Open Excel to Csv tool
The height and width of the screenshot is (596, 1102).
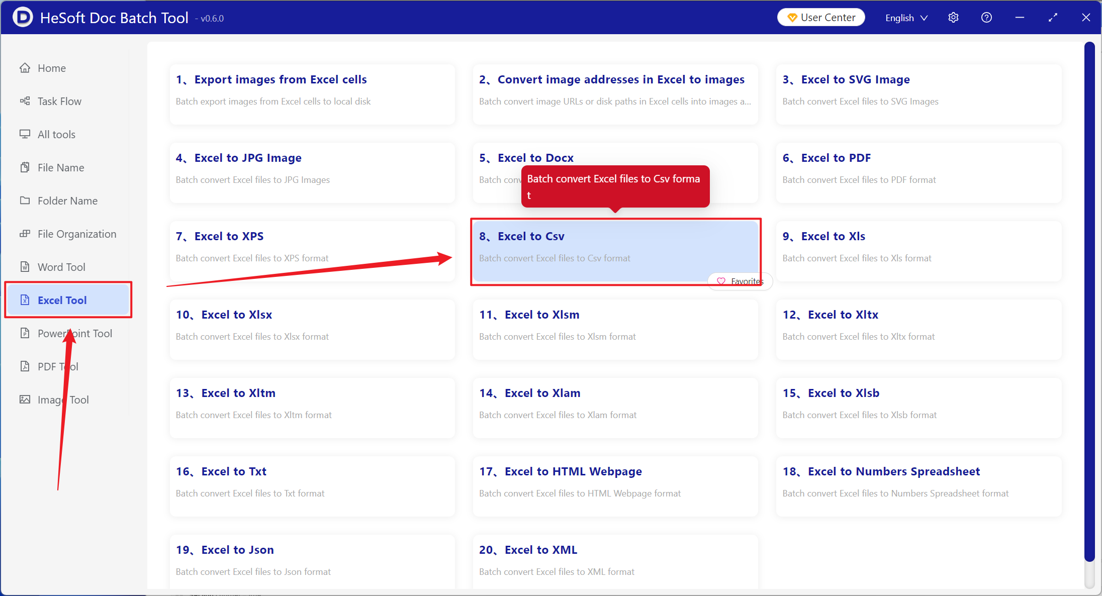615,251
